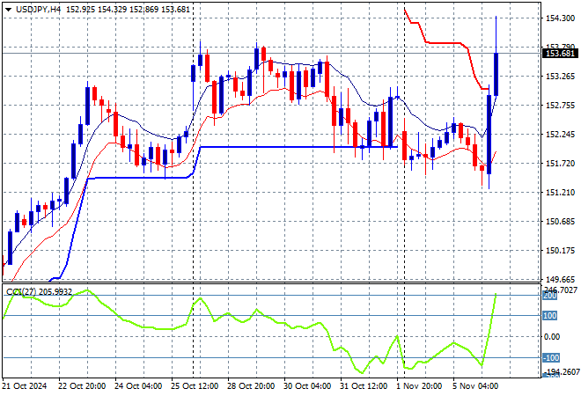Click the 21 Oct 2024 date label
The height and width of the screenshot is (396, 581).
[25, 386]
